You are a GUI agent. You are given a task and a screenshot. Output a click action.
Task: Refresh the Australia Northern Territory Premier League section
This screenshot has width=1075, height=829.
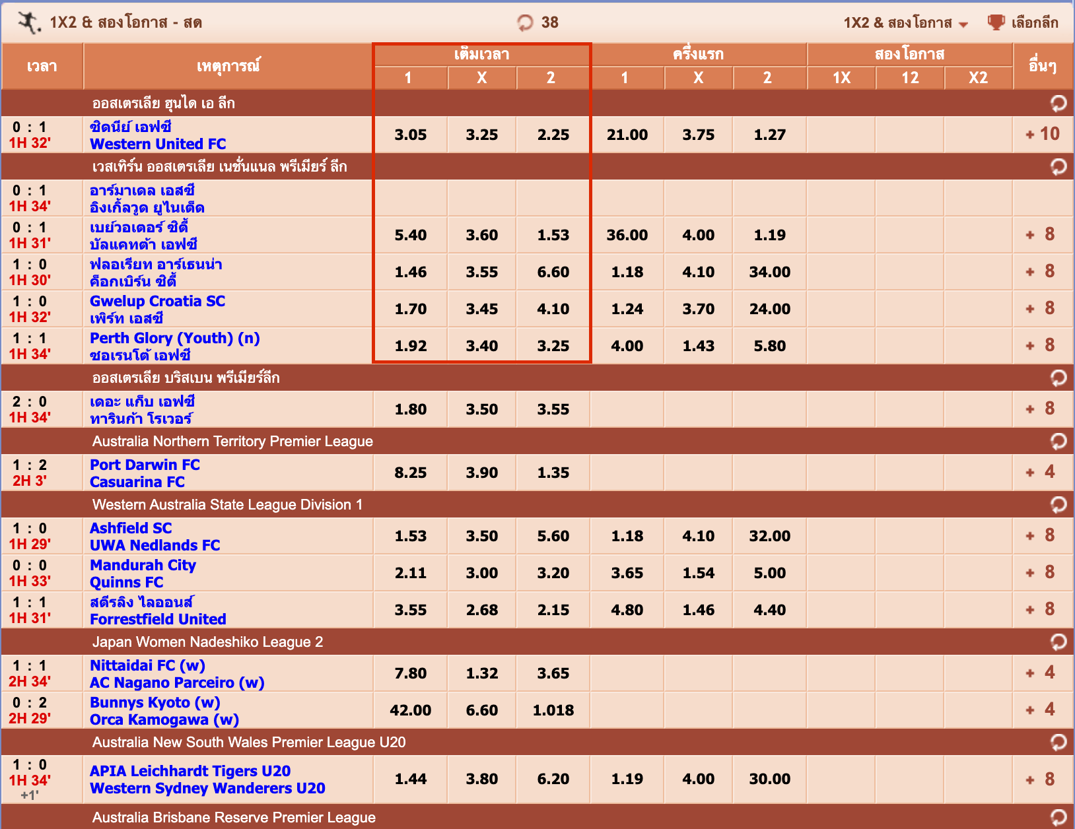[1058, 441]
